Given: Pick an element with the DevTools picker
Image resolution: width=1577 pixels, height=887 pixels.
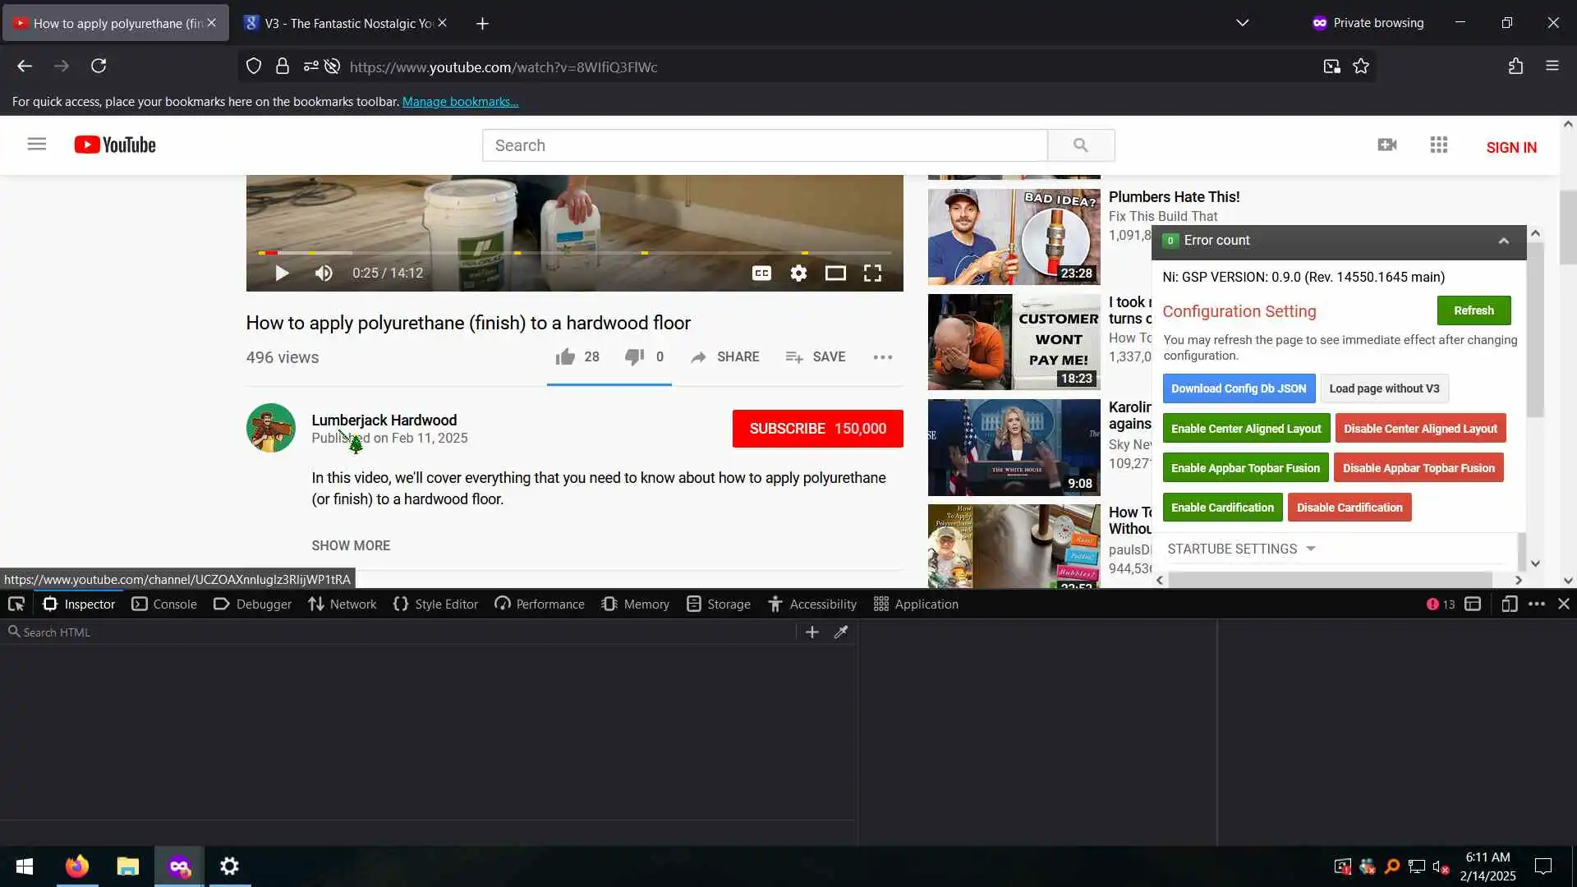Looking at the screenshot, I should coord(16,604).
